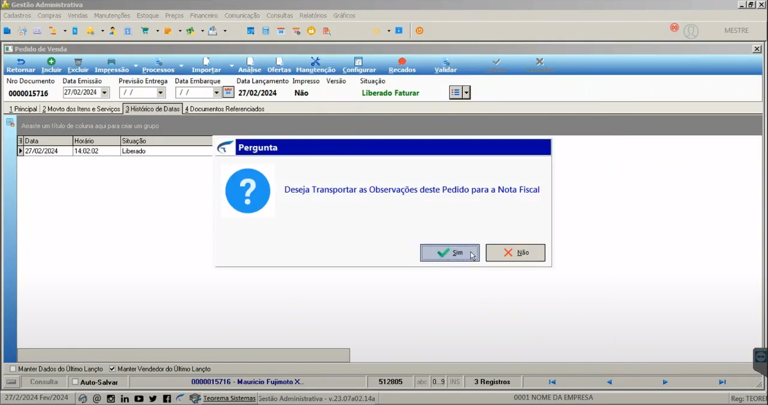Switch to 1 Principal tab
Viewport: 768px width, 405px height.
coord(22,109)
